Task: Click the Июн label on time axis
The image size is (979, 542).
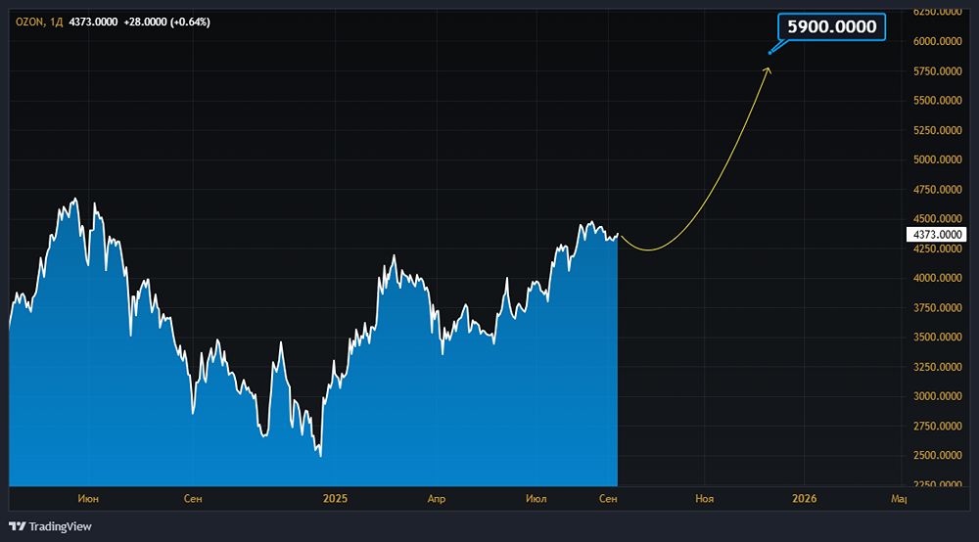Action: [88, 499]
